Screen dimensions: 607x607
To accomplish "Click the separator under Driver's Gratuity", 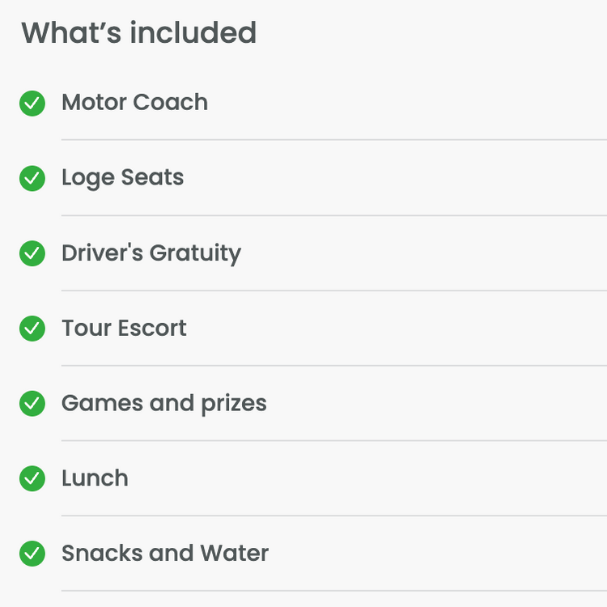I will (x=334, y=291).
